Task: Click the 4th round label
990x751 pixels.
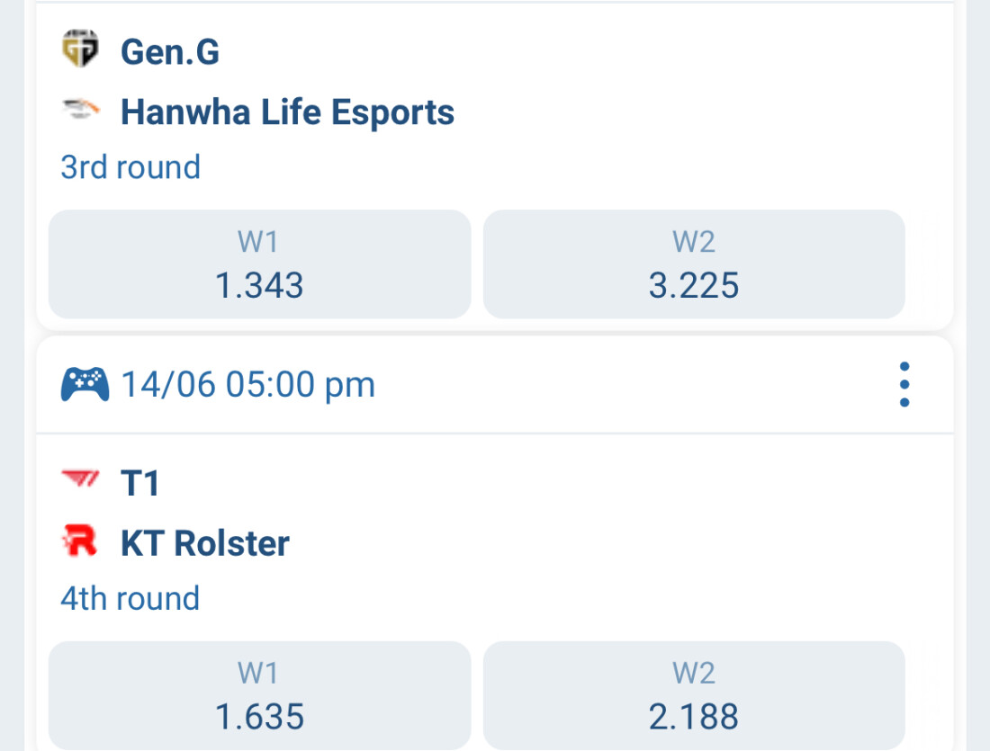Action: click(130, 598)
